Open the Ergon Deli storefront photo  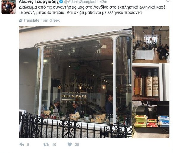[75, 82]
